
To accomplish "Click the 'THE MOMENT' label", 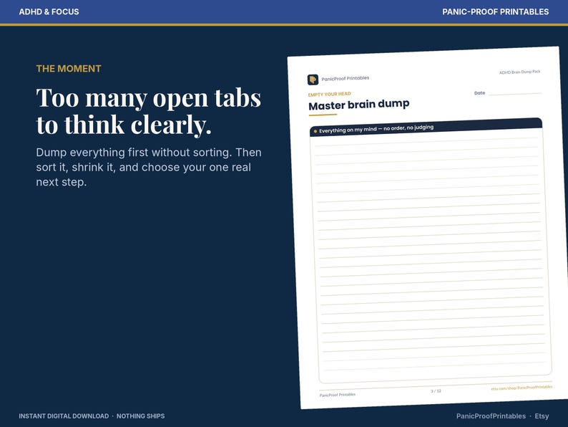I will [69, 69].
